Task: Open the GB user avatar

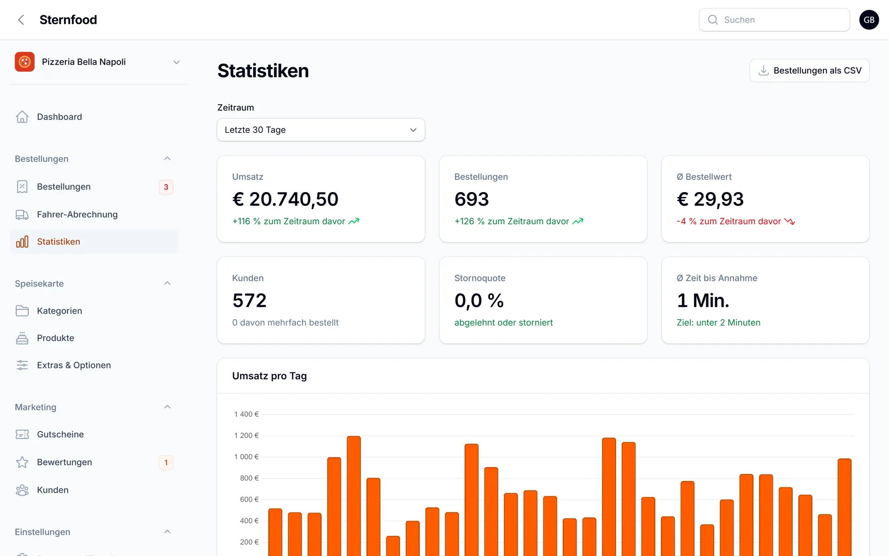Action: [869, 20]
